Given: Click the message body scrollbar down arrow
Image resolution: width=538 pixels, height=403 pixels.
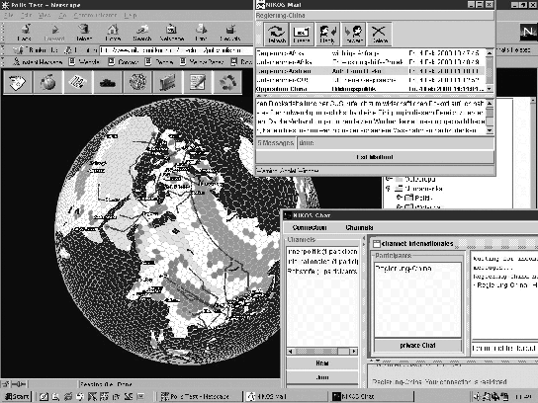Looking at the screenshot, I should pyautogui.click(x=490, y=130).
